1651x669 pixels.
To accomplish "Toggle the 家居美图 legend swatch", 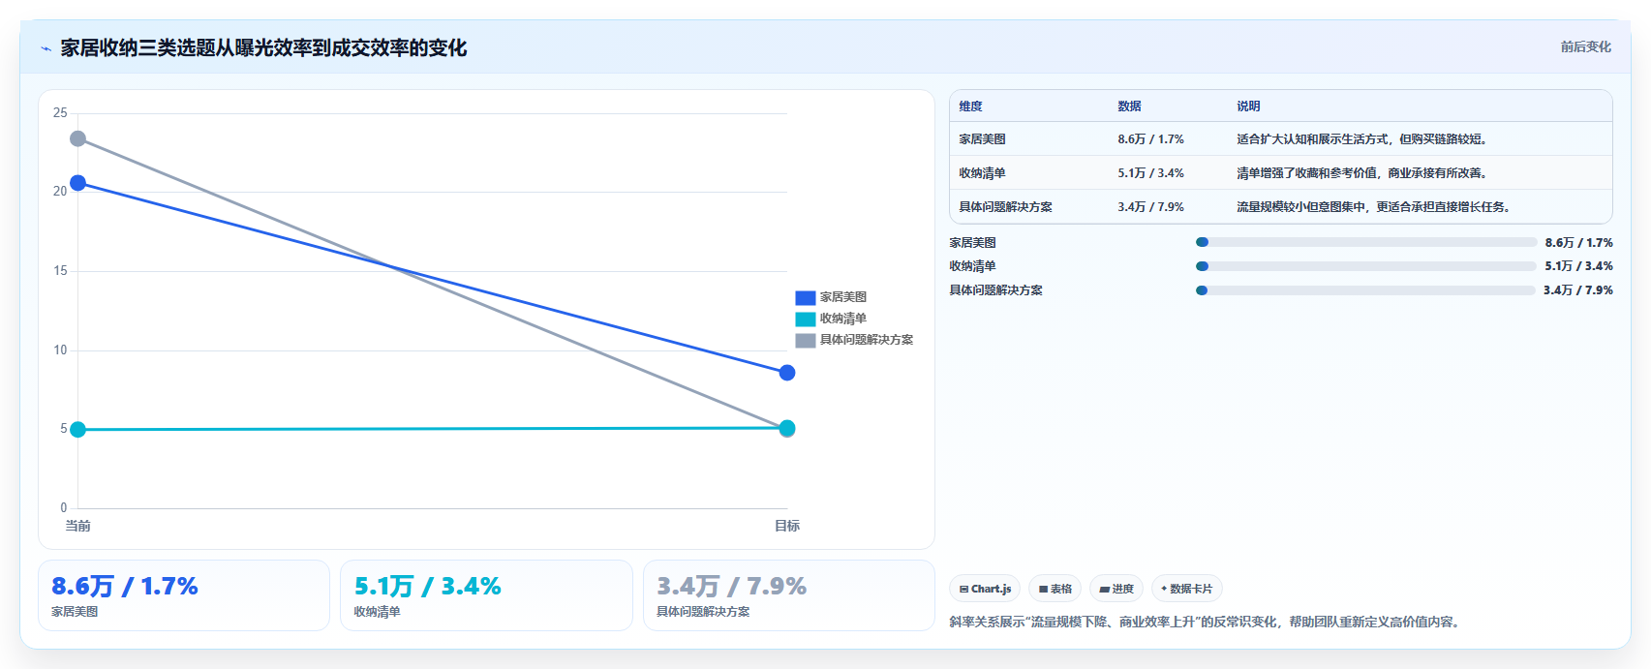I will pyautogui.click(x=805, y=297).
